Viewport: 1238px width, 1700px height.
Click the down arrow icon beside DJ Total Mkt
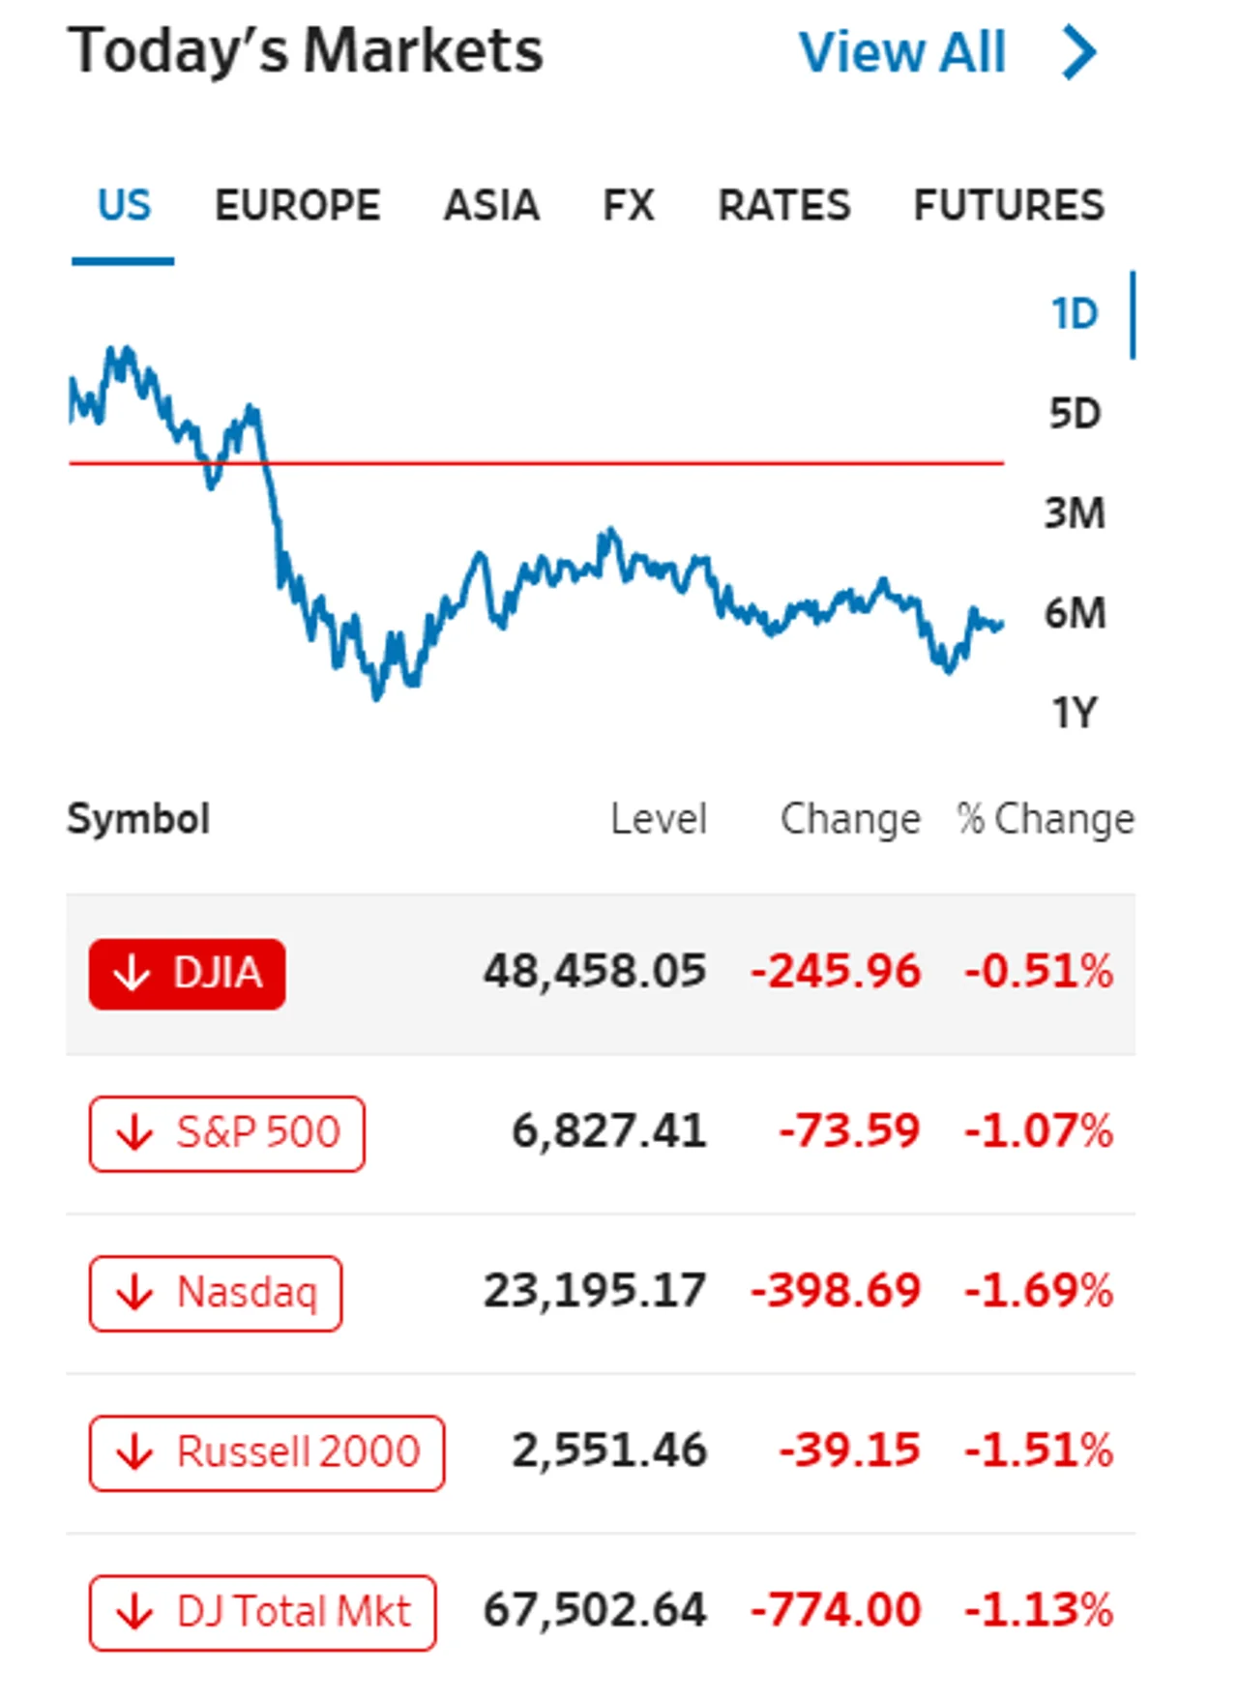click(135, 1612)
